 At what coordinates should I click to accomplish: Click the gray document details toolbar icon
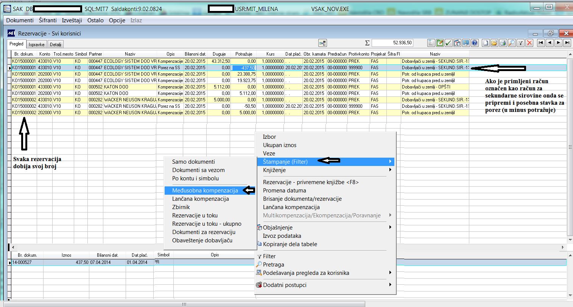click(x=431, y=43)
